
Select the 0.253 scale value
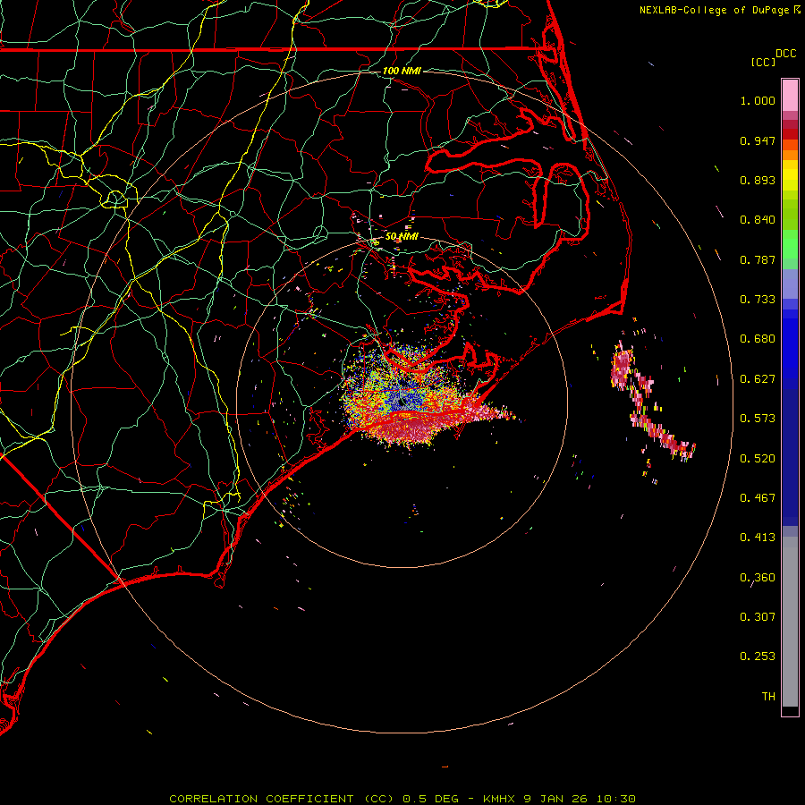[758, 657]
